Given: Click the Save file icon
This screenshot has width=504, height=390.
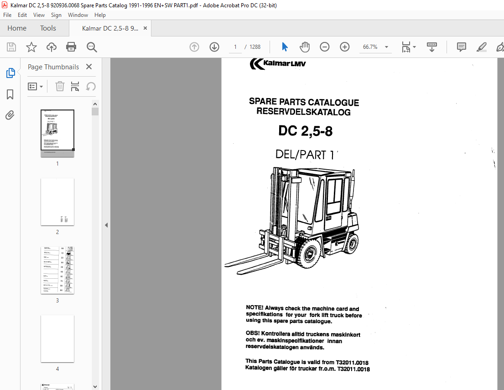Looking at the screenshot, I should [x=11, y=47].
